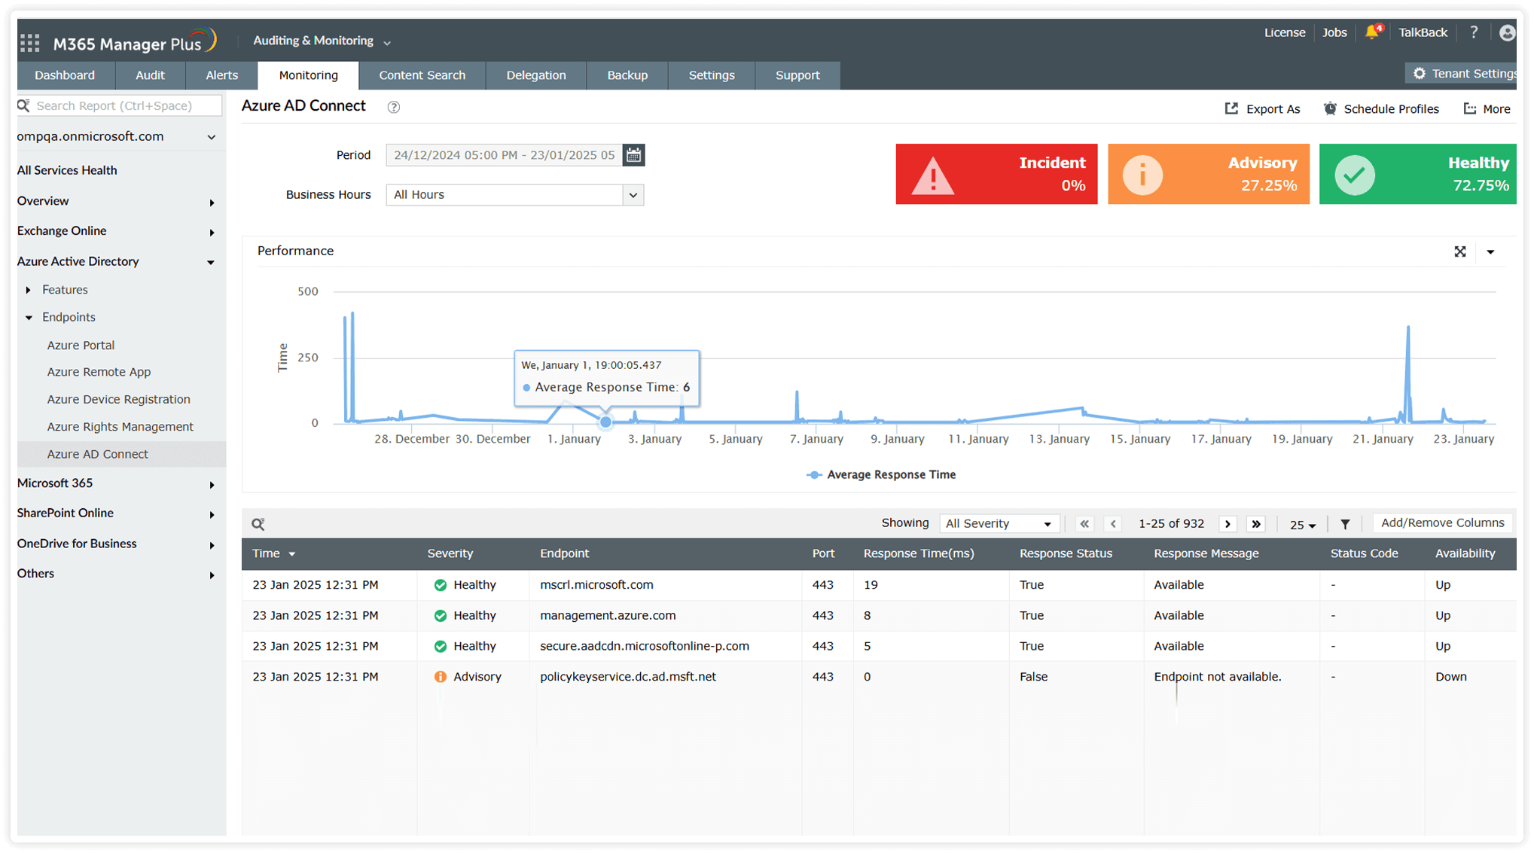The image size is (1534, 853).
Task: Click the search magnifier above the table
Action: 259,522
